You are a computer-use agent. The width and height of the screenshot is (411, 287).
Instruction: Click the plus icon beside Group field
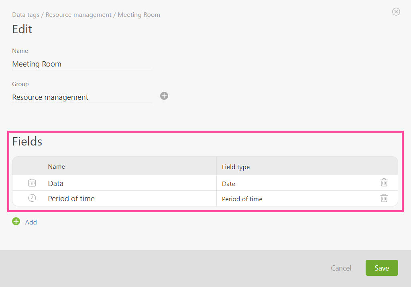(x=164, y=96)
